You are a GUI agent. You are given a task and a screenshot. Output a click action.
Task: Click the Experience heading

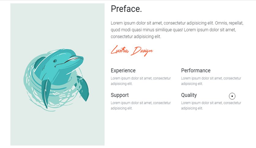point(123,70)
